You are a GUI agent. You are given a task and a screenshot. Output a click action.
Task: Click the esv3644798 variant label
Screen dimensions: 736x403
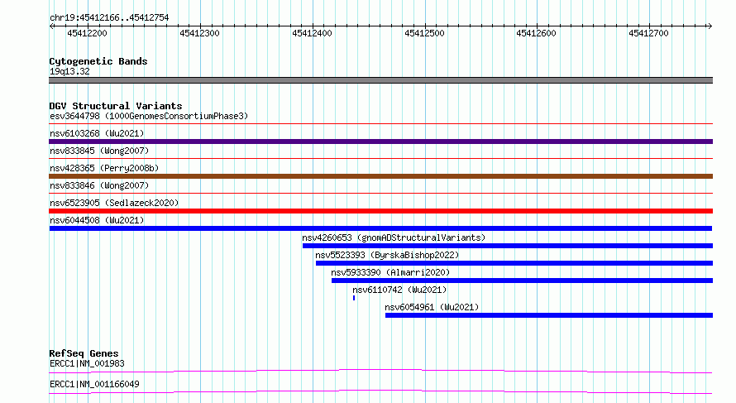(x=149, y=116)
